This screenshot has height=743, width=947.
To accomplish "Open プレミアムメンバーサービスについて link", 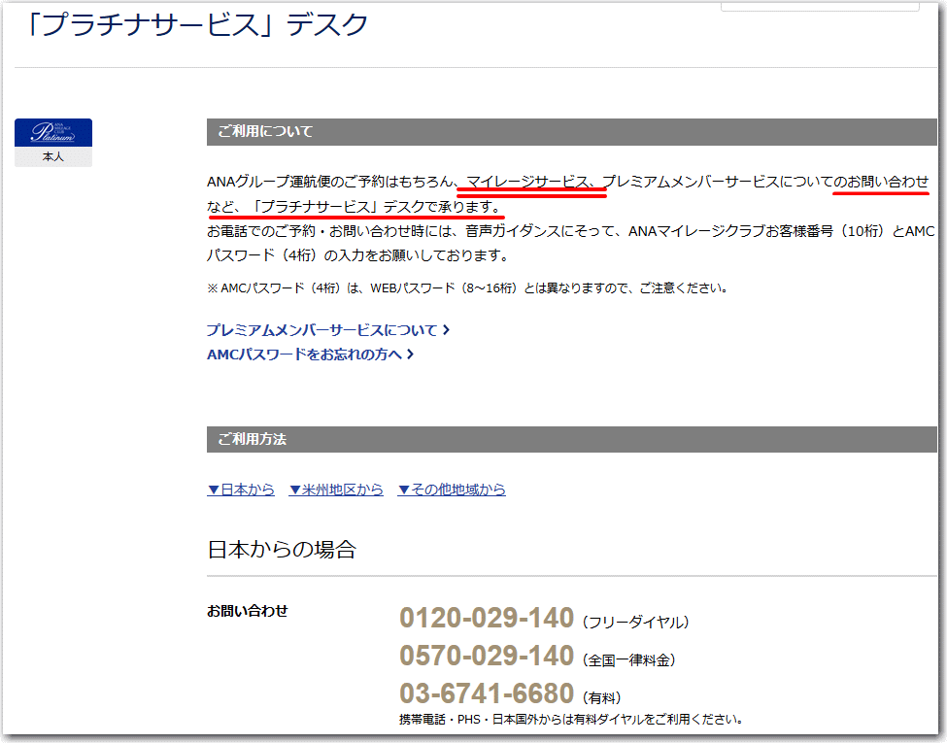I will (328, 330).
